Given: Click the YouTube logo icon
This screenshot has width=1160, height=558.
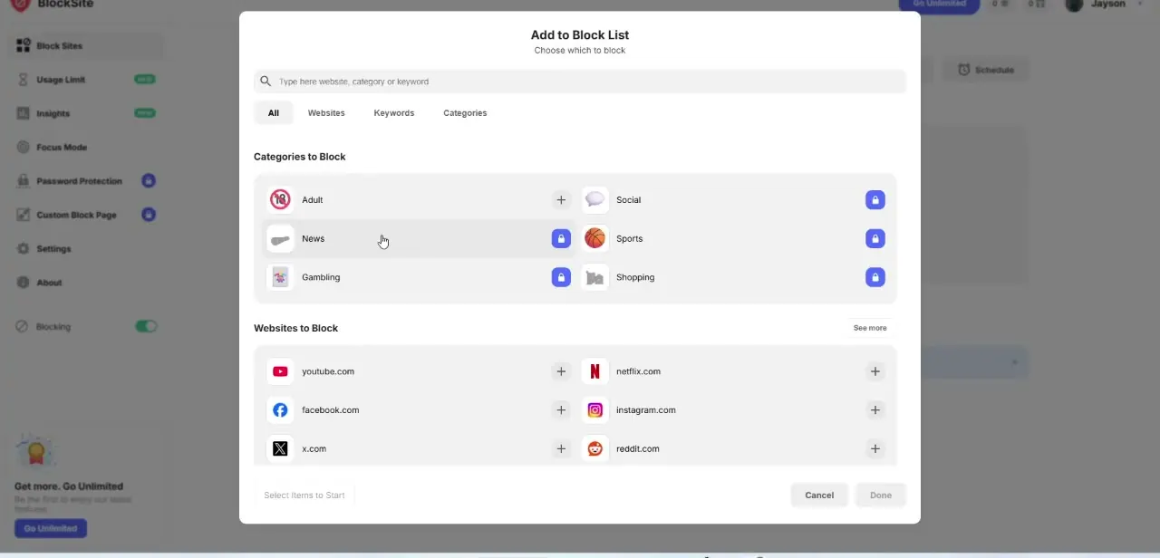Looking at the screenshot, I should point(280,371).
